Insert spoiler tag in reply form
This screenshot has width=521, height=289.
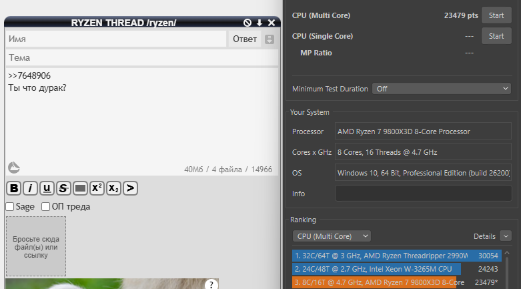coord(80,188)
